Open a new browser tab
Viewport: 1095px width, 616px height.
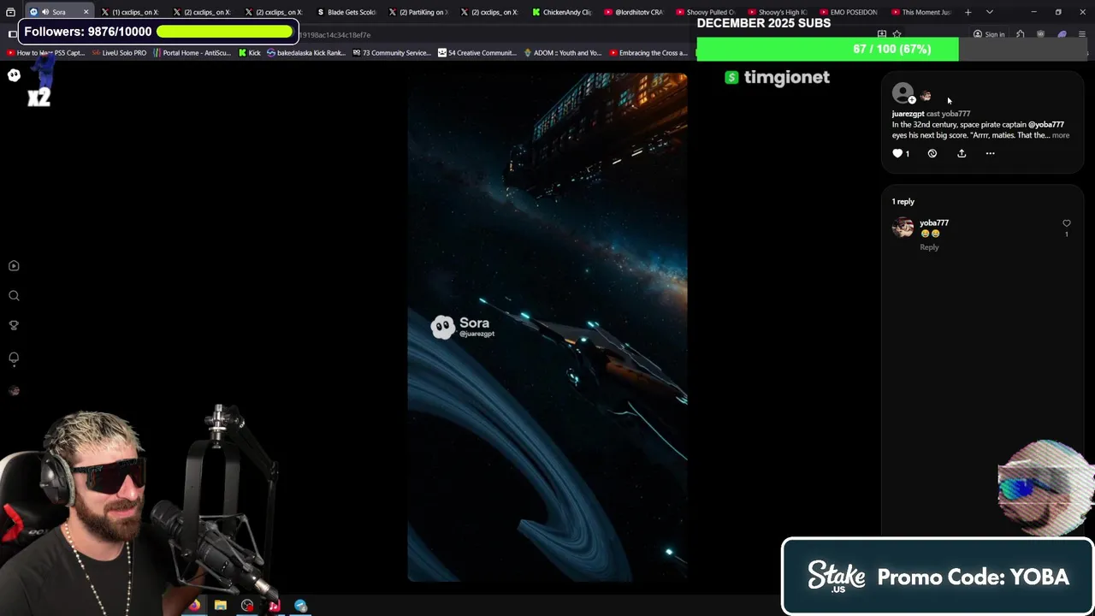[x=968, y=12]
